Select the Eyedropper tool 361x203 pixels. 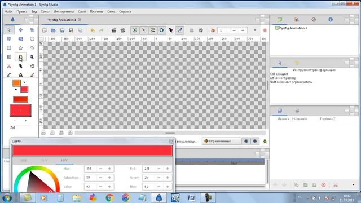tap(9, 75)
